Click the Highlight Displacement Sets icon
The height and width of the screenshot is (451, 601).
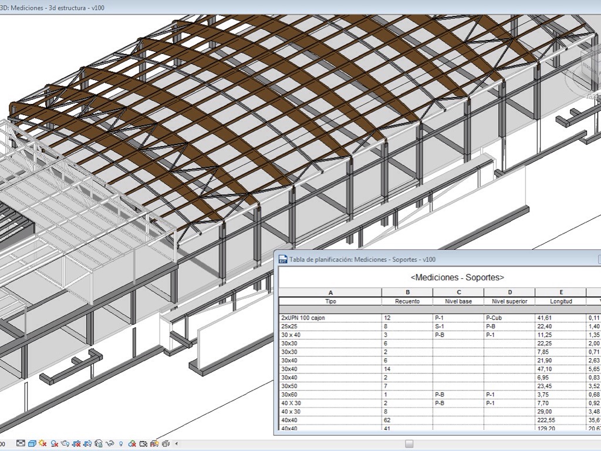pos(166,443)
